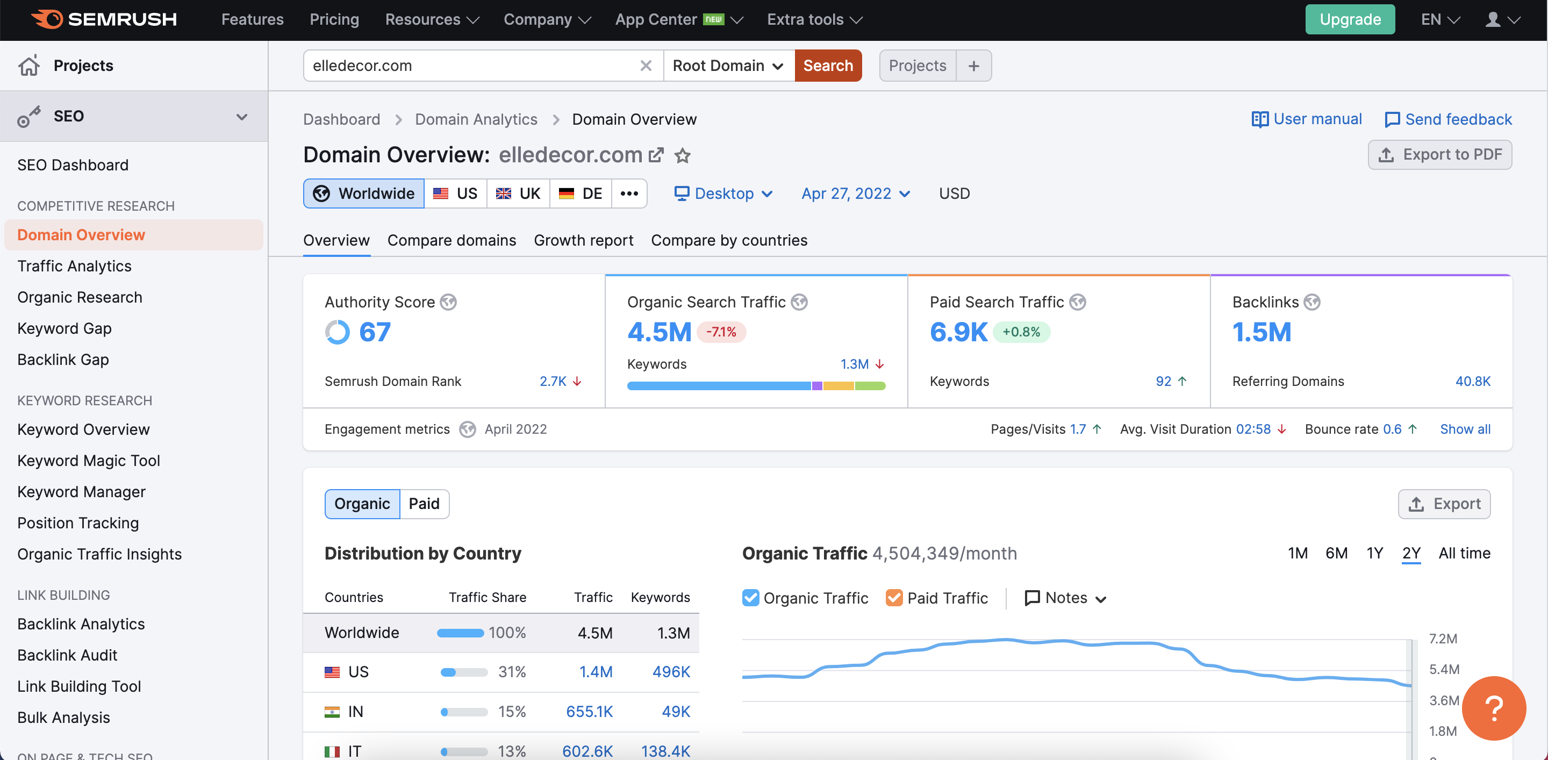
Task: Open more countries with ellipsis button
Action: [628, 193]
